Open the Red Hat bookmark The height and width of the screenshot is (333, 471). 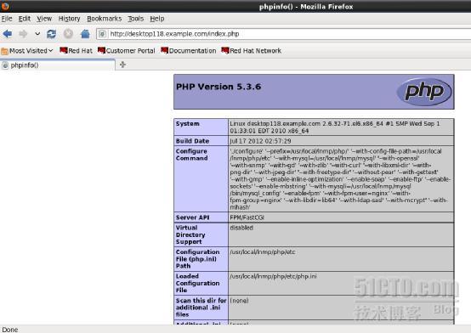[x=76, y=51]
